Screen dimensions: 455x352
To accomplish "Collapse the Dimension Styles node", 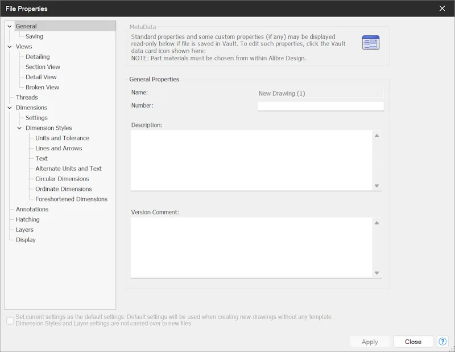I will 19,128.
